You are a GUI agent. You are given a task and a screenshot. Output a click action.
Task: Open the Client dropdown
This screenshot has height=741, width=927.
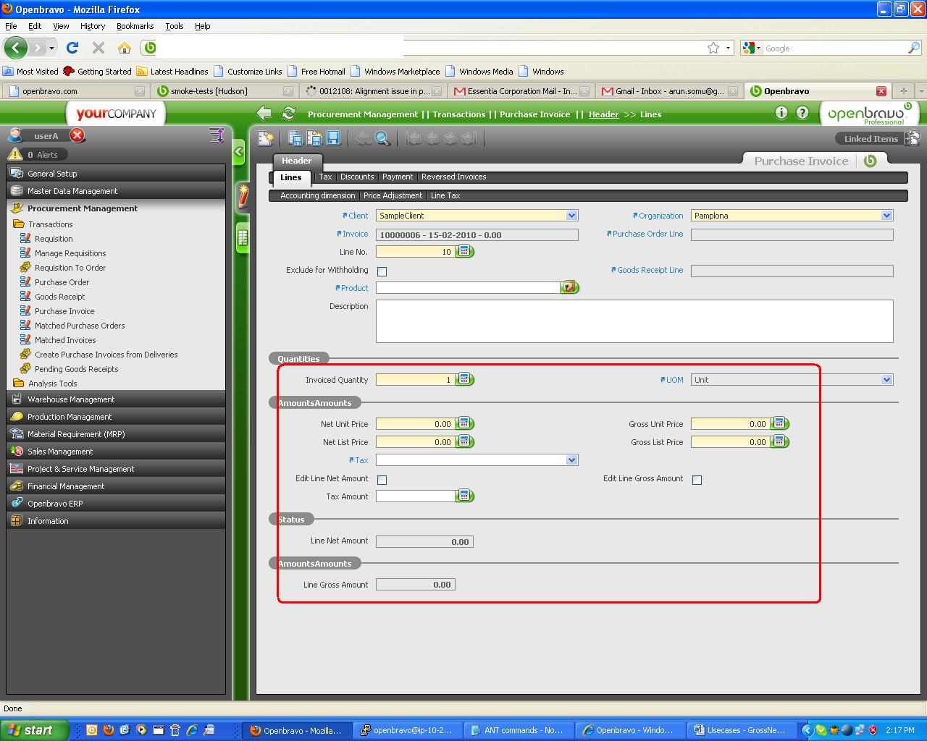click(x=571, y=216)
